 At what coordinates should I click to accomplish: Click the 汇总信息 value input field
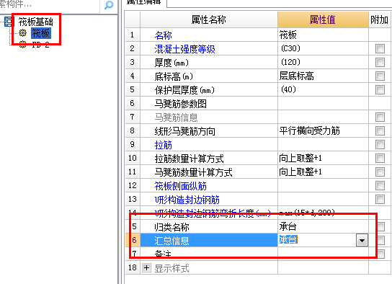[x=317, y=240]
